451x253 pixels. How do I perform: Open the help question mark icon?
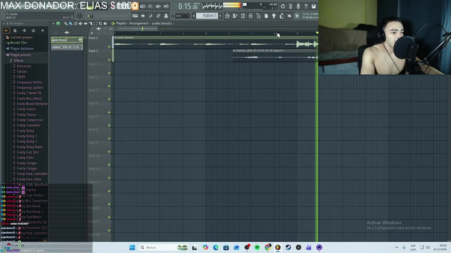[x=306, y=6]
